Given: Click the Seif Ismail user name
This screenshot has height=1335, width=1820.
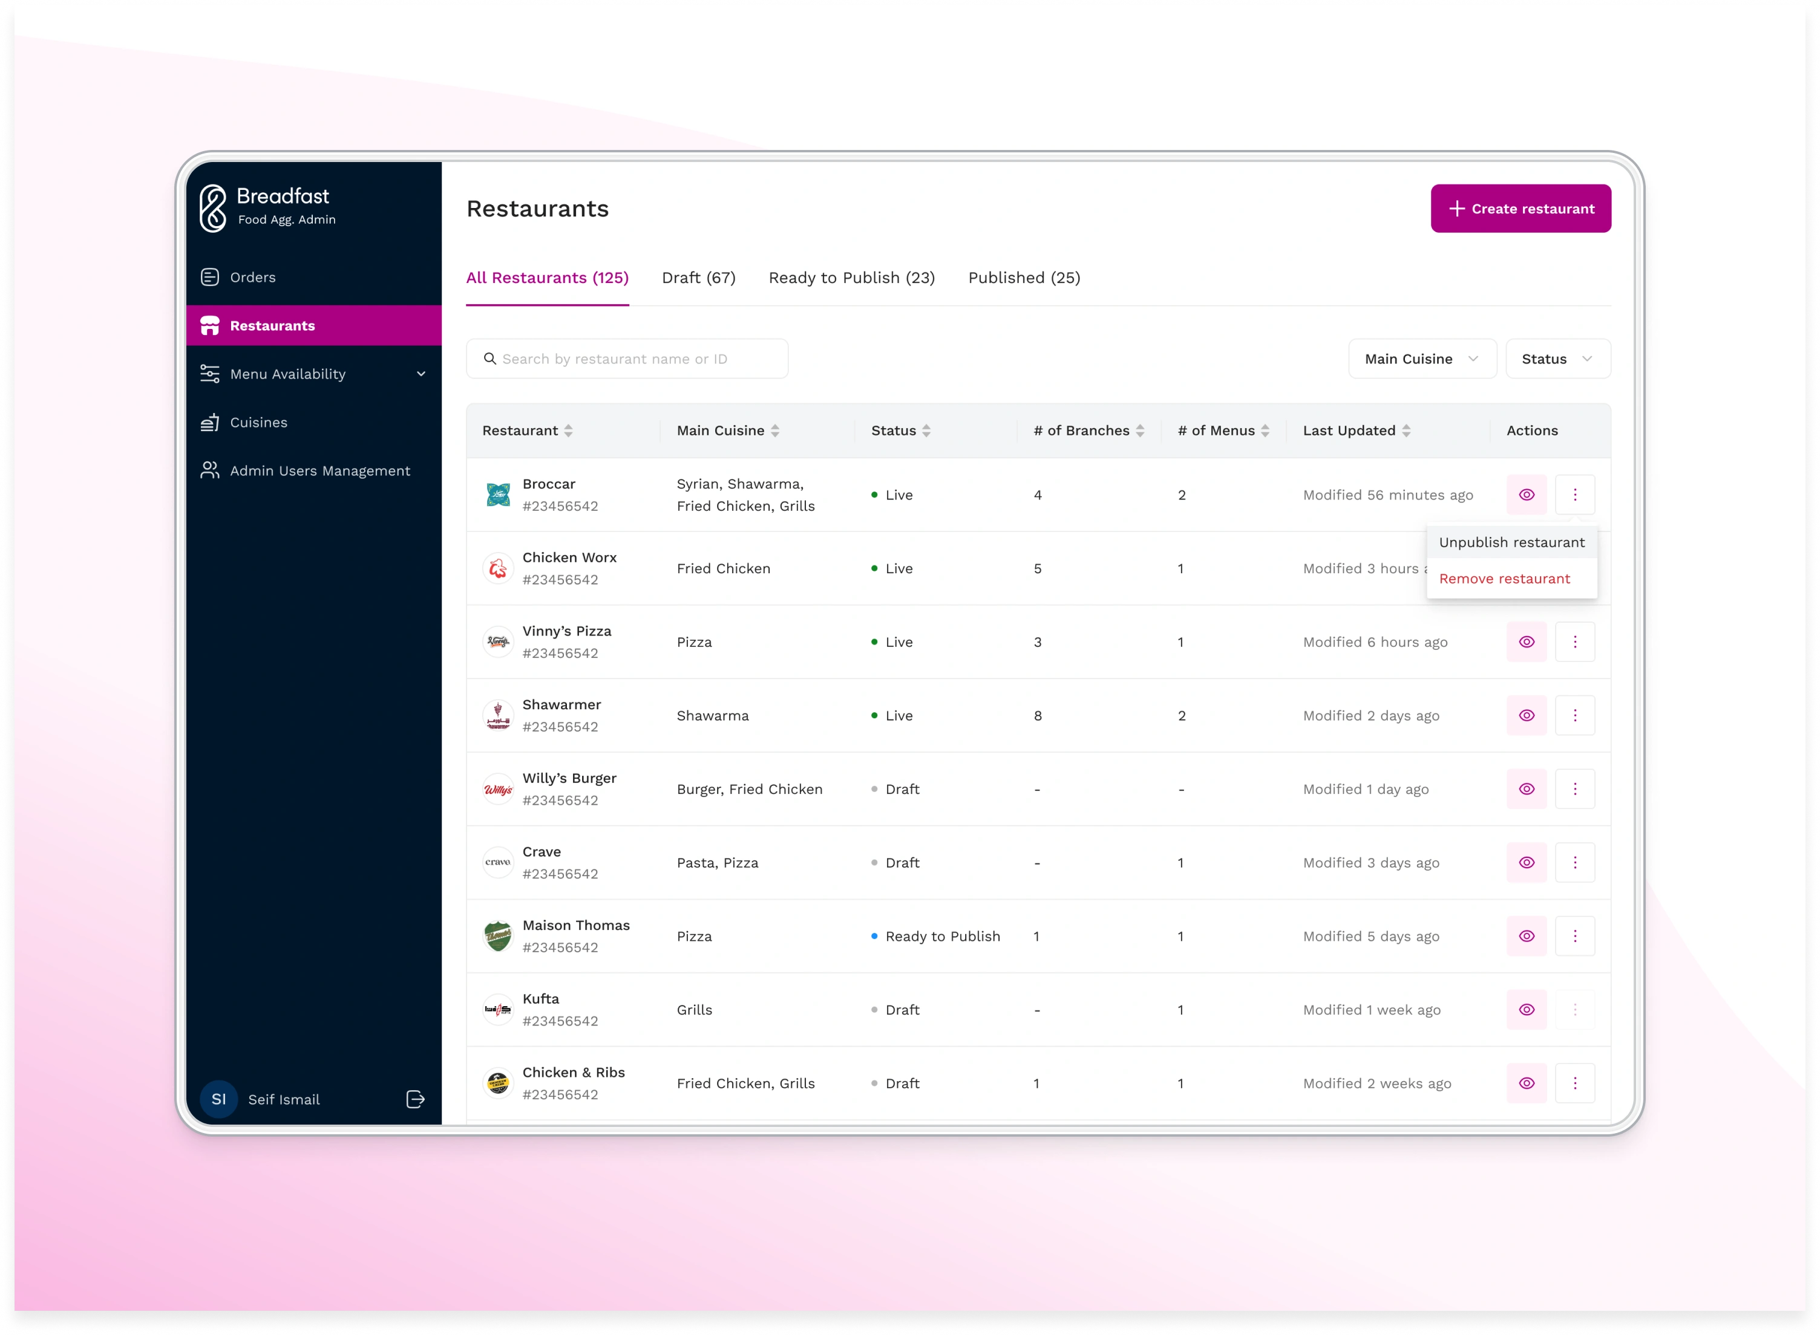Looking at the screenshot, I should click(284, 1099).
